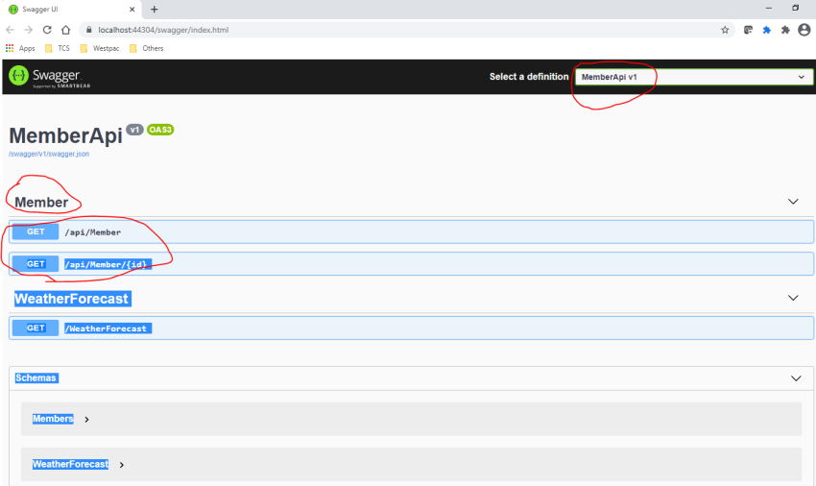Click the MemberApi title text

[65, 135]
